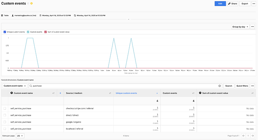This screenshot has height=140, width=258.
Task: Click the owner user icon in metadata bar
Action: [x=13, y=15]
